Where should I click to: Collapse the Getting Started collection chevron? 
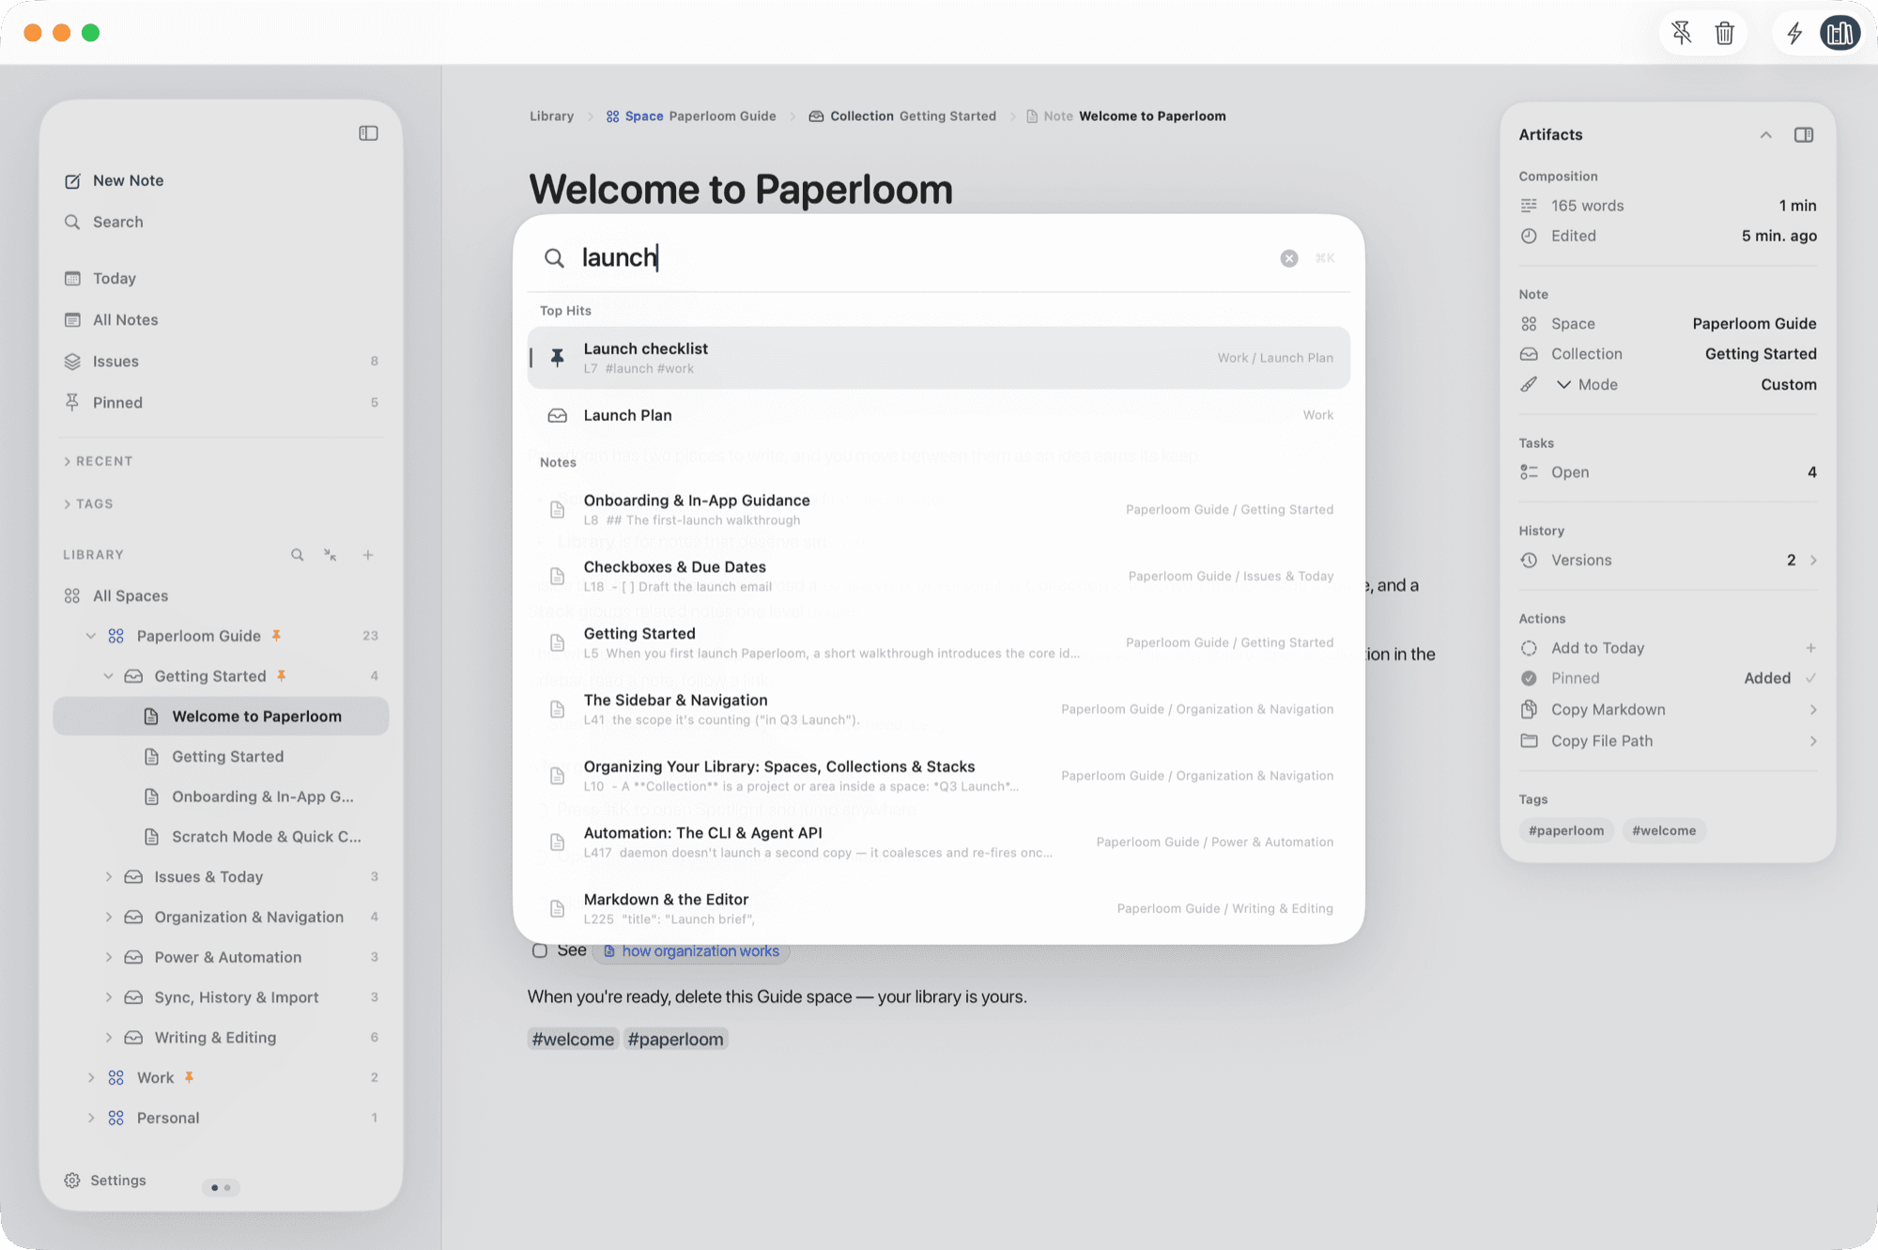pyautogui.click(x=108, y=676)
